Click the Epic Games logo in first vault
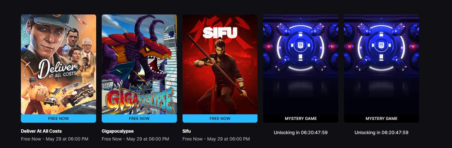452x148 pixels. pyautogui.click(x=300, y=45)
